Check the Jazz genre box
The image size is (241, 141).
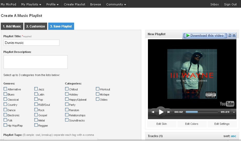(x=36, y=89)
